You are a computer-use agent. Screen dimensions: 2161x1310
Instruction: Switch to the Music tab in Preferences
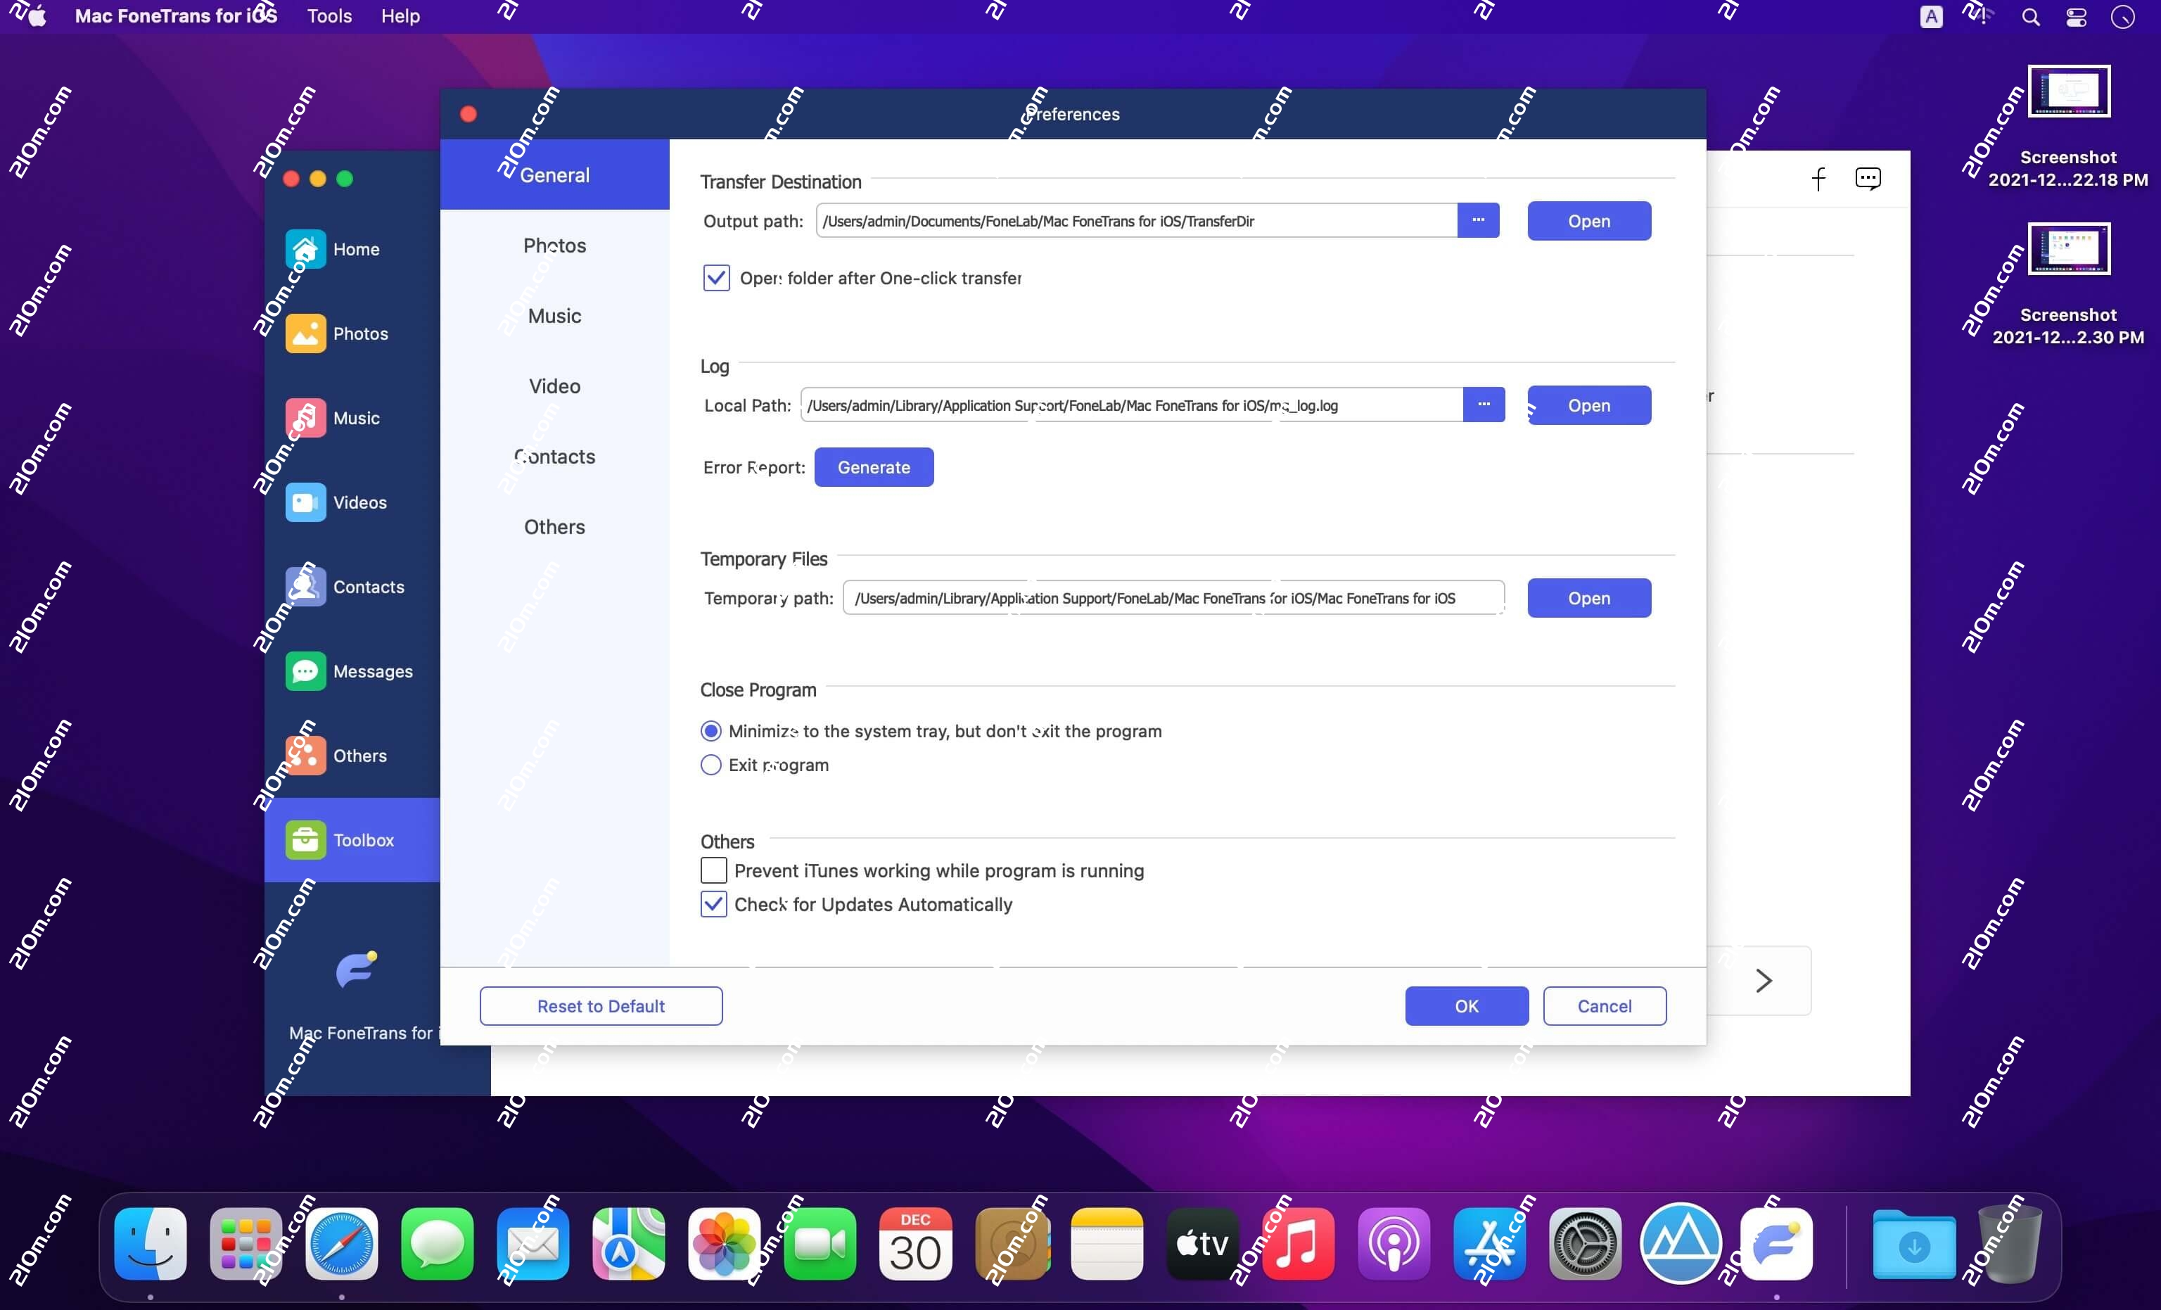click(x=554, y=316)
